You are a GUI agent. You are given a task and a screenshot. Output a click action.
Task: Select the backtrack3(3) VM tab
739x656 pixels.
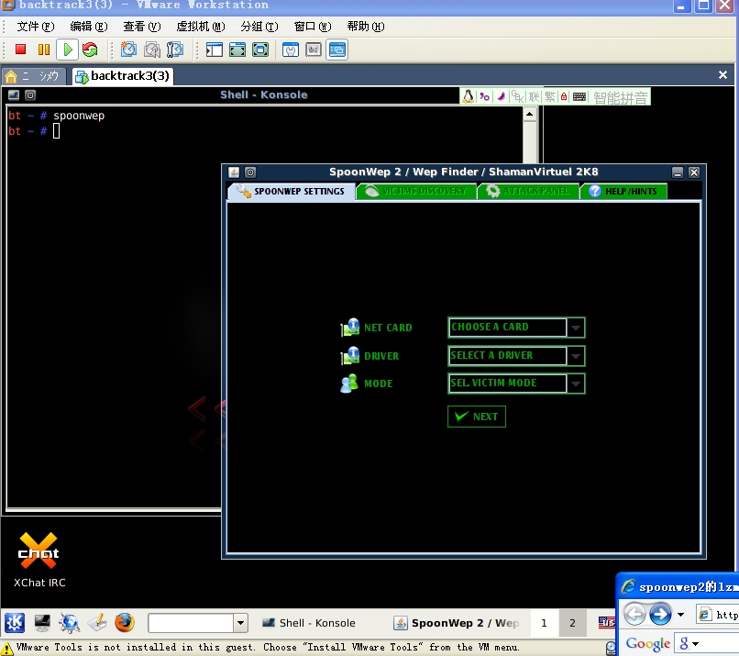tap(123, 76)
